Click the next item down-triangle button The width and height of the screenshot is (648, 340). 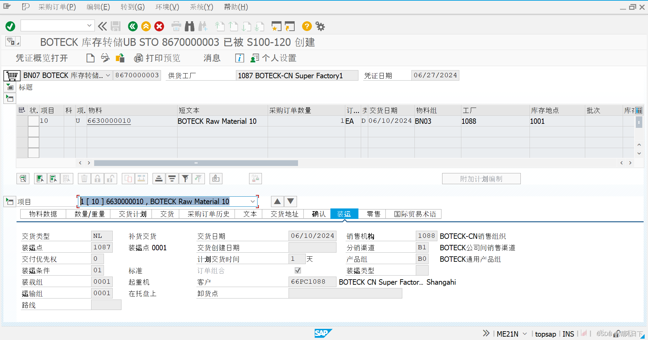click(x=291, y=201)
